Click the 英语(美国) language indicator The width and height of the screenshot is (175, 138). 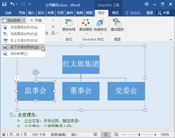(x=58, y=135)
